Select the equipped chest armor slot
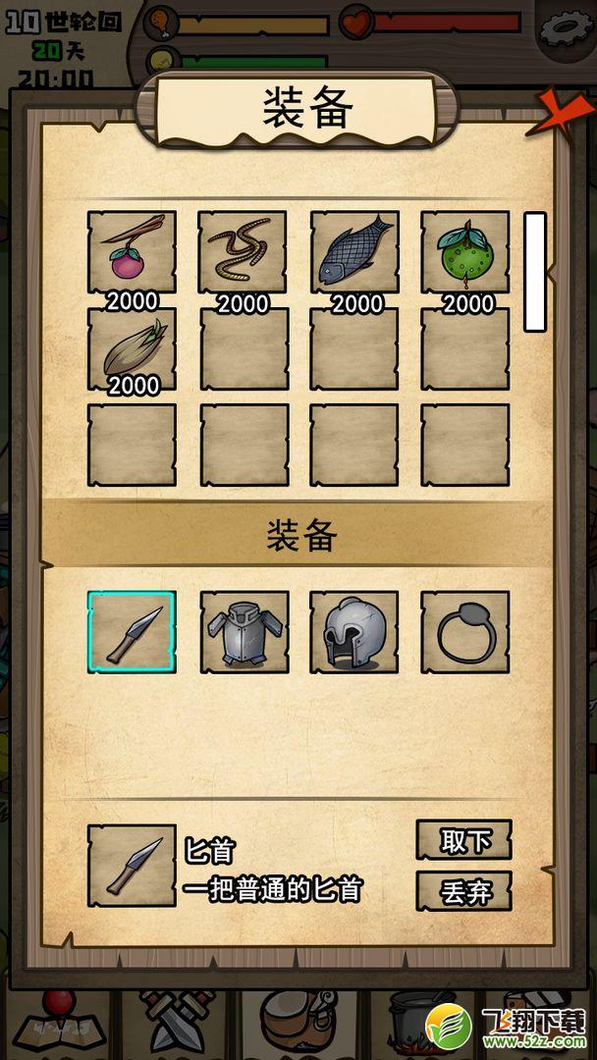This screenshot has height=1060, width=597. [244, 632]
